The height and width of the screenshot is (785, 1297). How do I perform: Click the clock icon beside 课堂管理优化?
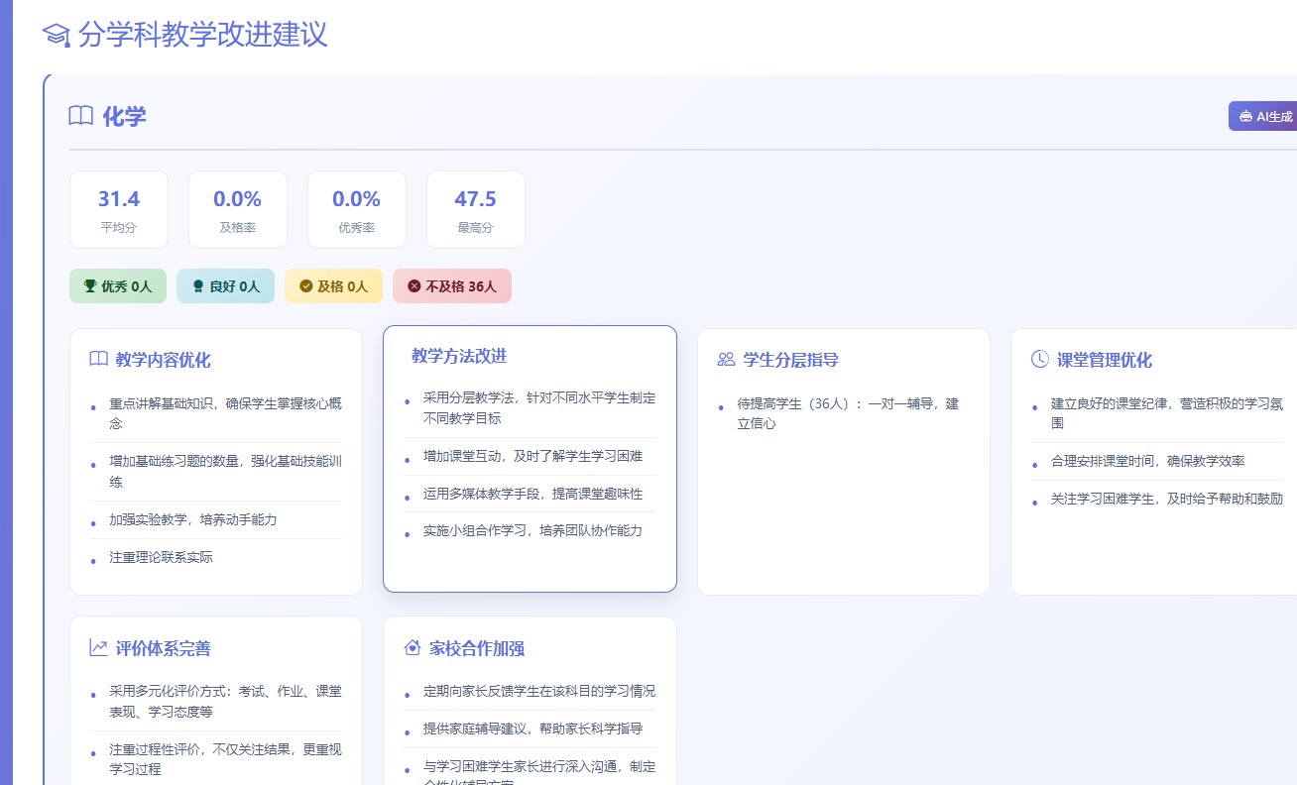(x=1039, y=359)
